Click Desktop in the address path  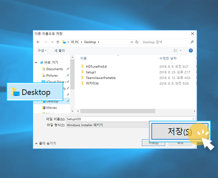[90, 42]
